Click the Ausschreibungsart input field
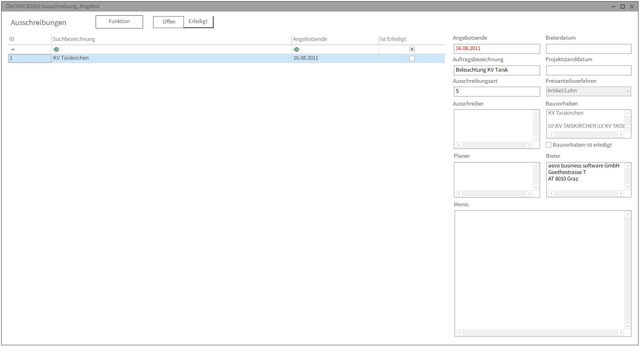 tap(497, 91)
